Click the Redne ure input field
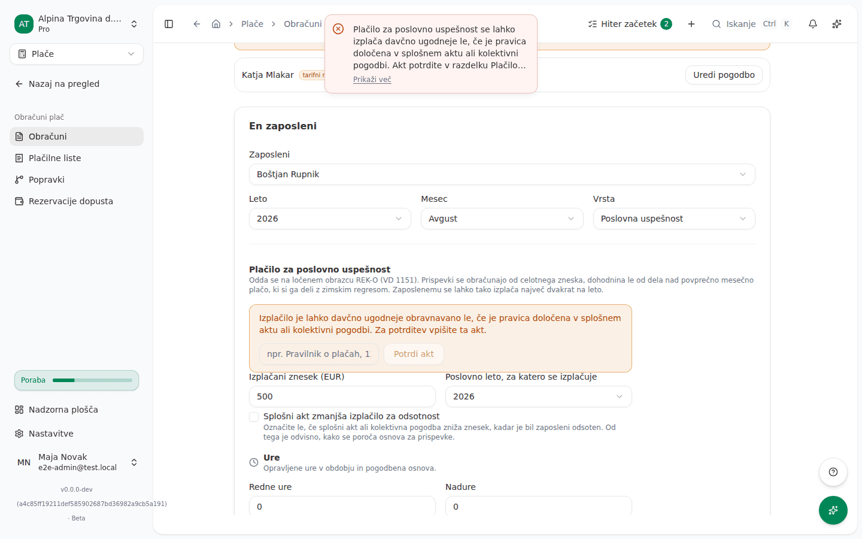862x539 pixels. click(x=342, y=506)
